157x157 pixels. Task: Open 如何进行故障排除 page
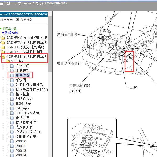(29, 85)
